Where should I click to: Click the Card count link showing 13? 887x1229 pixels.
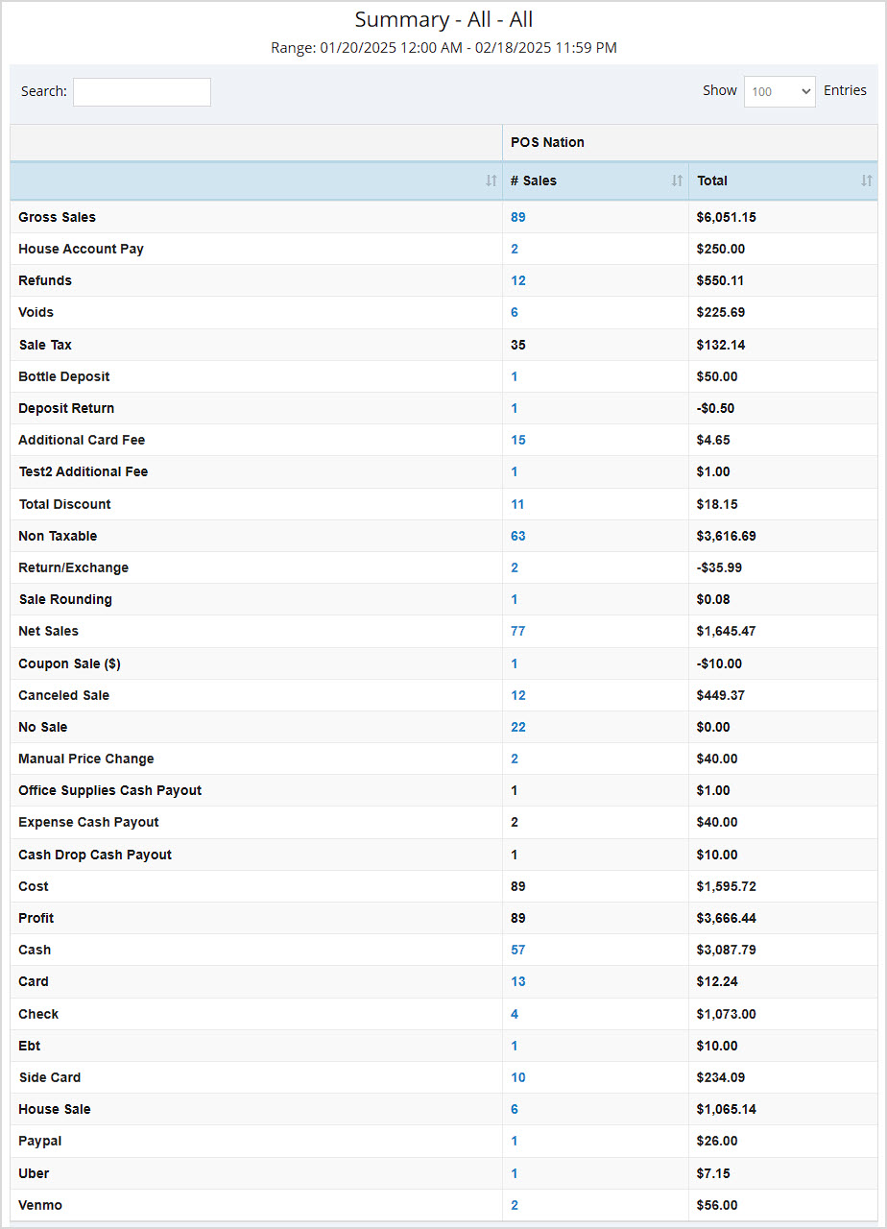click(517, 981)
